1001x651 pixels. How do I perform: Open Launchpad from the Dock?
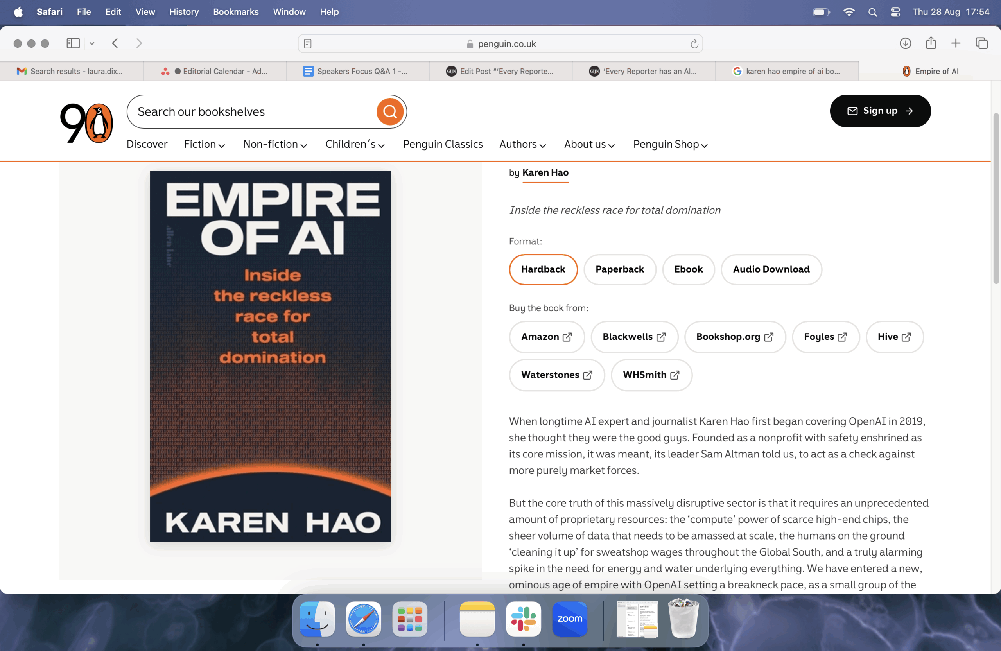(410, 619)
